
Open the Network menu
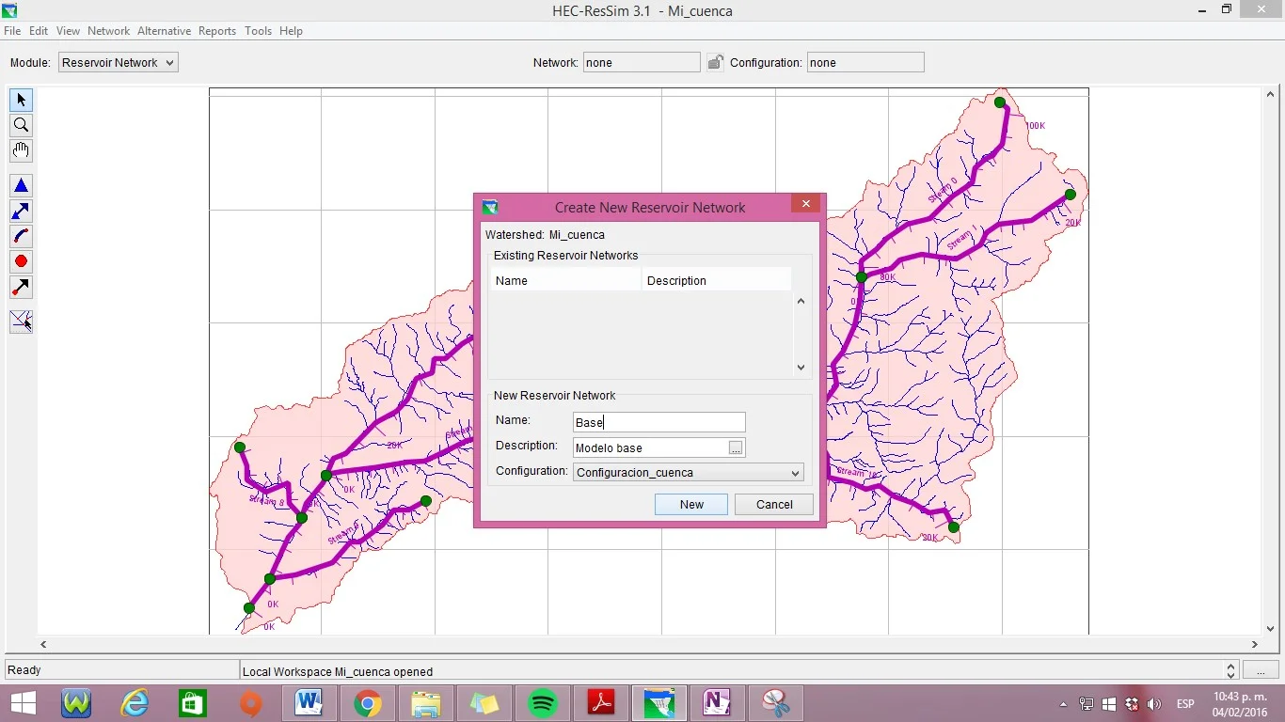pyautogui.click(x=108, y=31)
